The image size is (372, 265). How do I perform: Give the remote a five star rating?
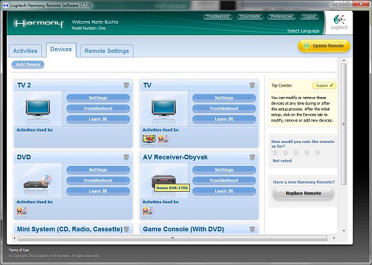[317, 152]
